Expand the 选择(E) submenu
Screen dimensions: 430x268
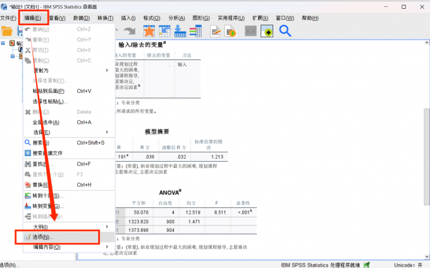click(107, 132)
